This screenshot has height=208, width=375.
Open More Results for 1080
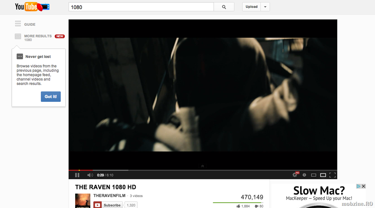38,38
